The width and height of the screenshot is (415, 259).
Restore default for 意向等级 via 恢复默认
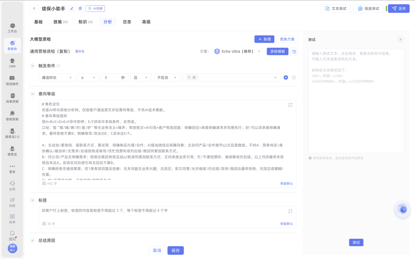coord(287,183)
